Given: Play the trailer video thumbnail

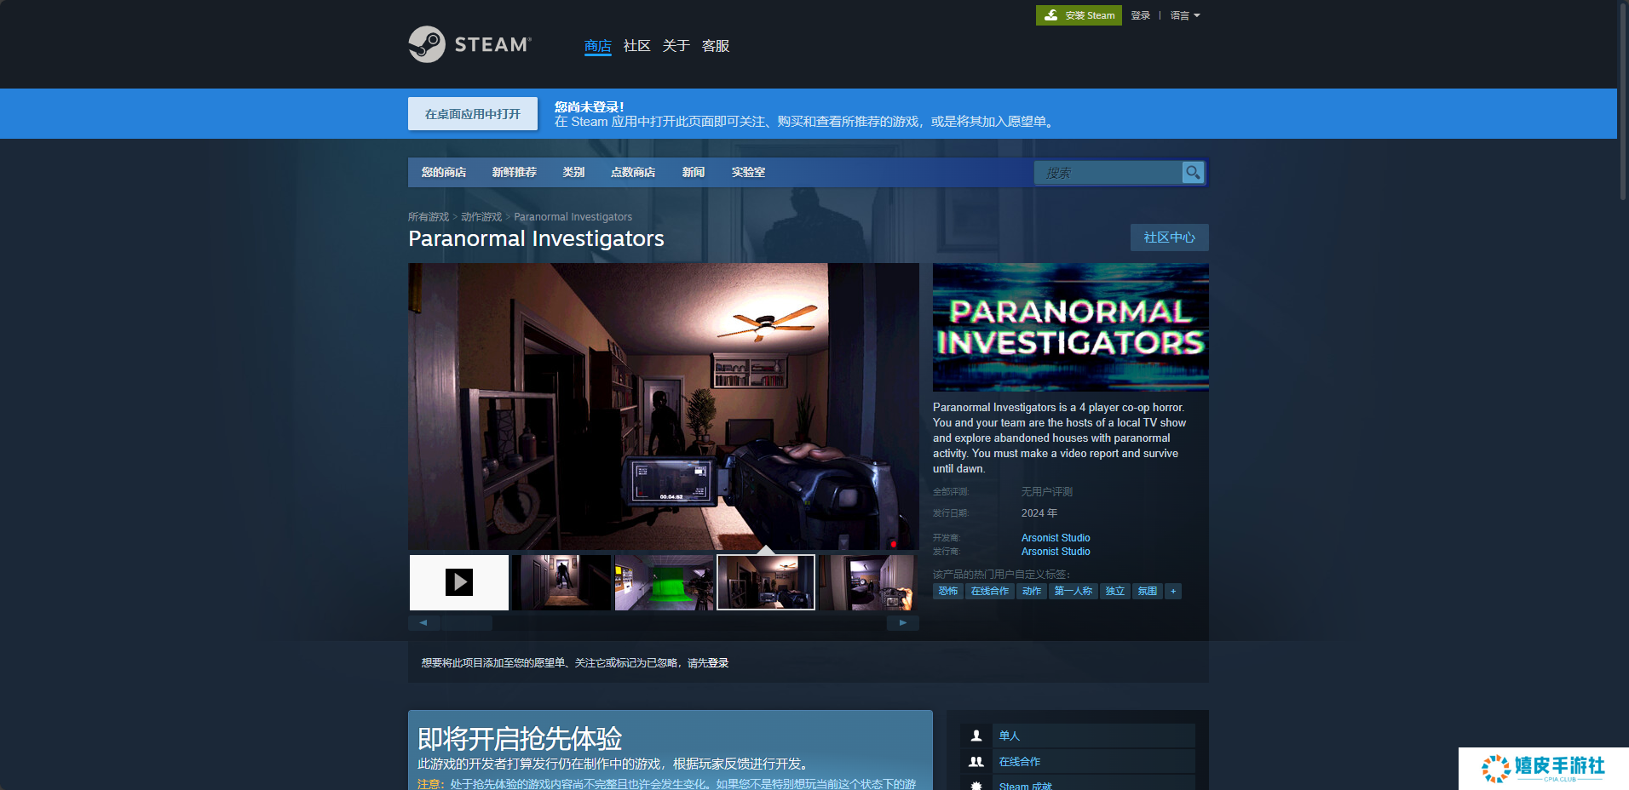Looking at the screenshot, I should (x=459, y=582).
